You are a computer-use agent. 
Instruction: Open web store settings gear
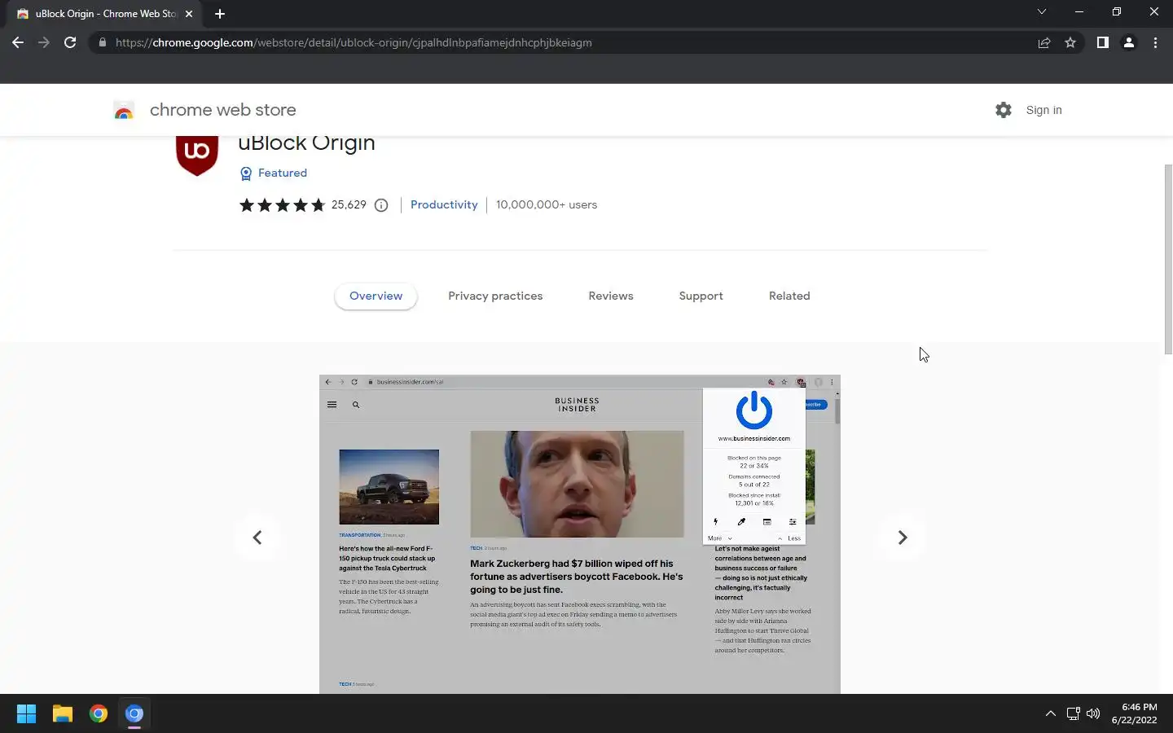point(1004,110)
